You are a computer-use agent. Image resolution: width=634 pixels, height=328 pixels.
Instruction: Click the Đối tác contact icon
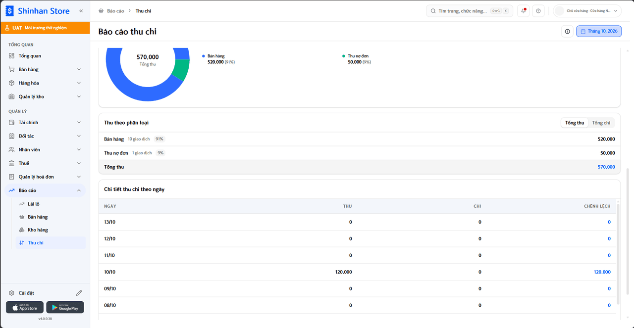12,136
